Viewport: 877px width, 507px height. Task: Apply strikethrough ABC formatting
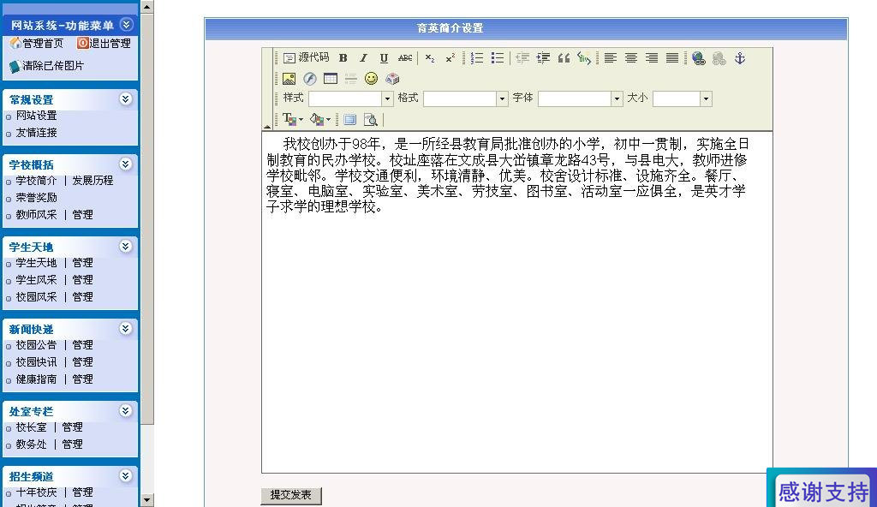(405, 57)
